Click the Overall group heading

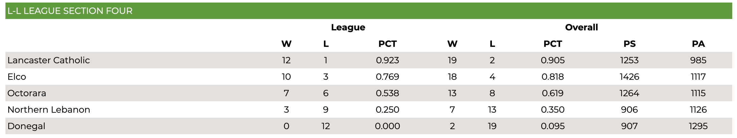click(581, 27)
